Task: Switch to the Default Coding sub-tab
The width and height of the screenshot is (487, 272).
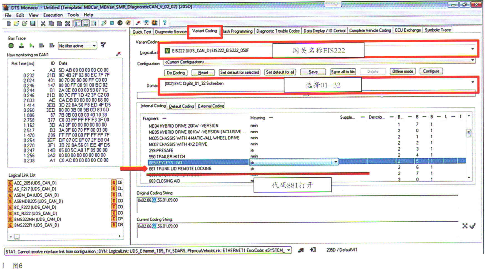Action: 181,106
